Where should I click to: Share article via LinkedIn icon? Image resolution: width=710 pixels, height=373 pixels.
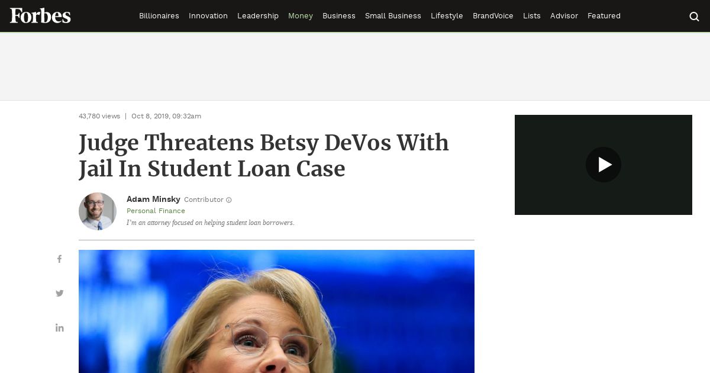[60, 327]
